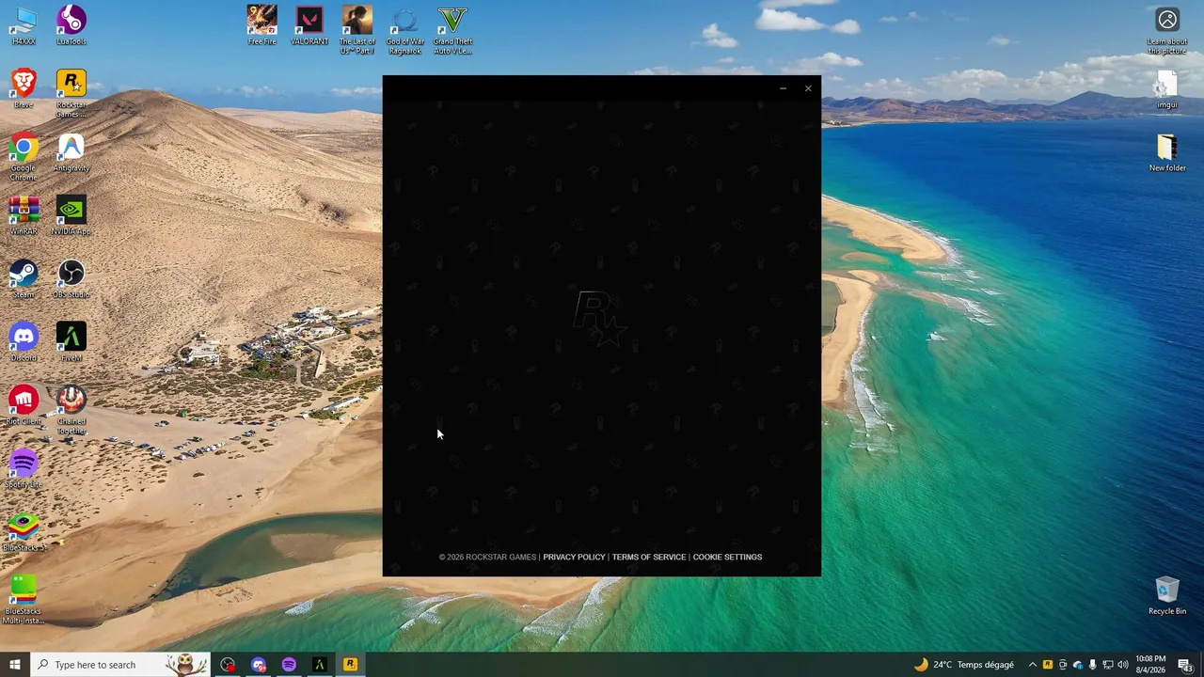Select the Chained Together desktop icon
Image resolution: width=1204 pixels, height=677 pixels.
[71, 410]
